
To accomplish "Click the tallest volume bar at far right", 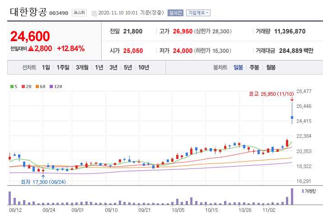I will [x=292, y=196].
